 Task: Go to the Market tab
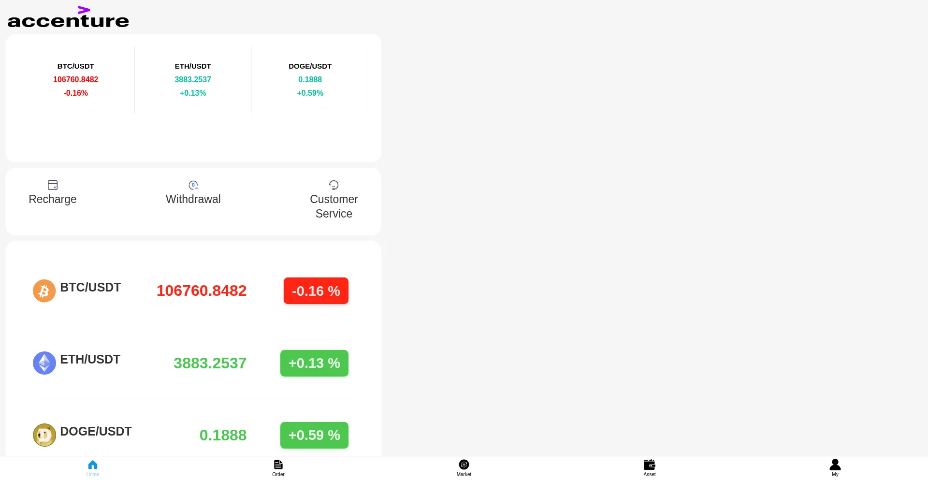tap(464, 467)
